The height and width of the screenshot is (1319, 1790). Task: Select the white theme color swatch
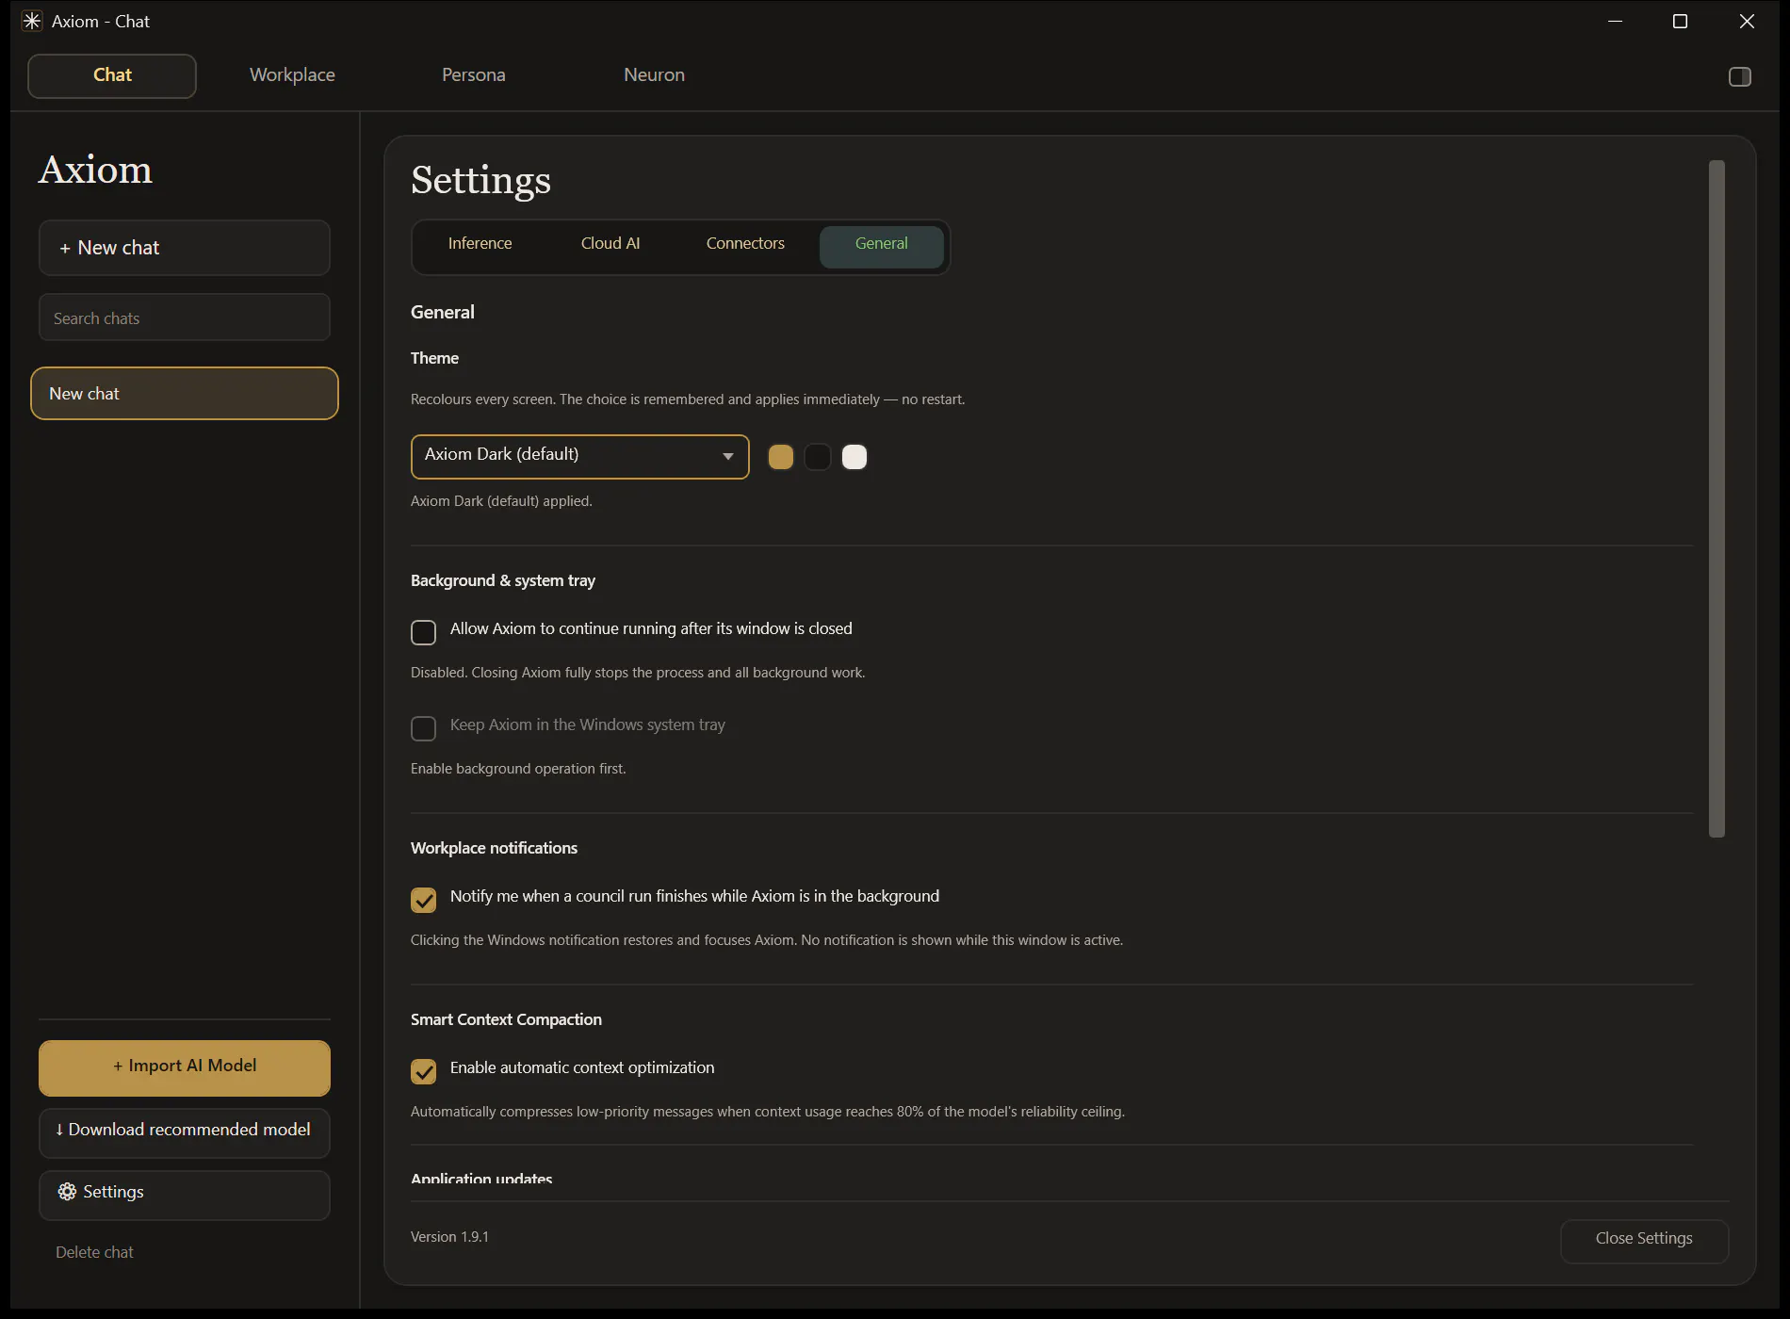(x=854, y=457)
